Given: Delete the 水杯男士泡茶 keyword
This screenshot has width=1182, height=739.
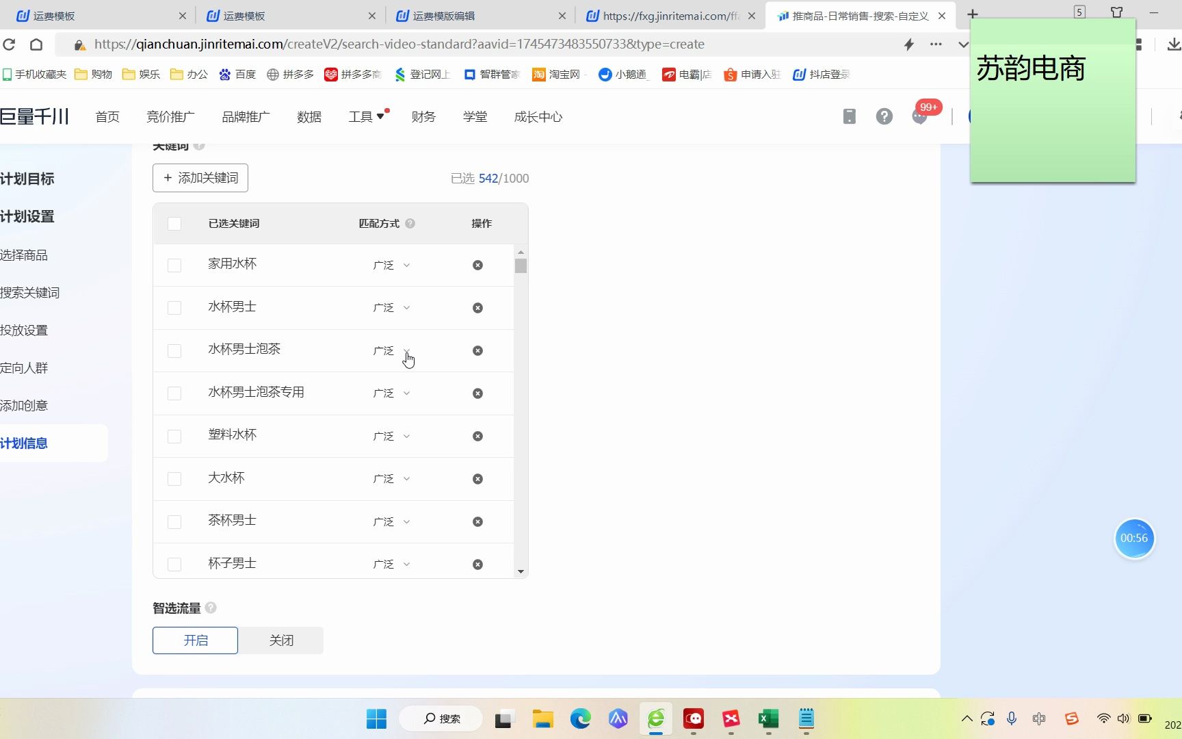Looking at the screenshot, I should tap(477, 350).
